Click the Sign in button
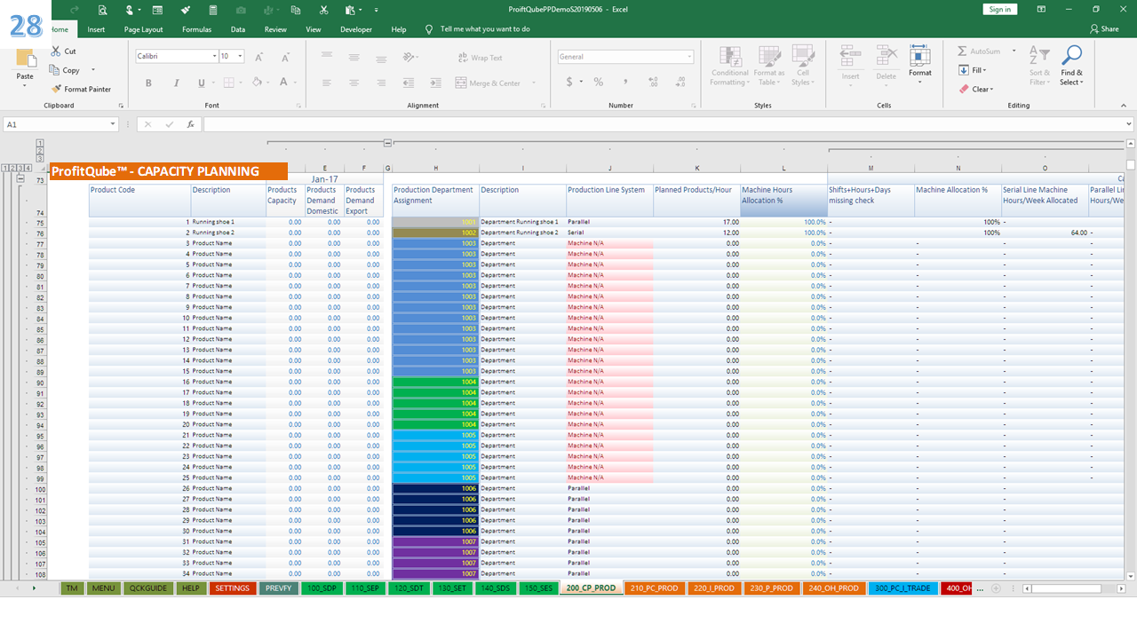 (1000, 10)
